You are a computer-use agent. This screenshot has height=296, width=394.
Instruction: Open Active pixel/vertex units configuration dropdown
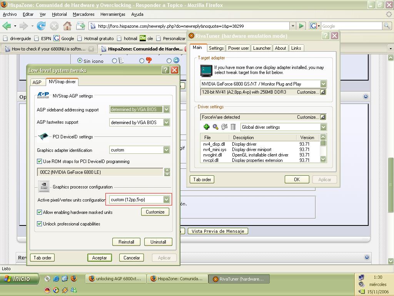[x=166, y=200]
